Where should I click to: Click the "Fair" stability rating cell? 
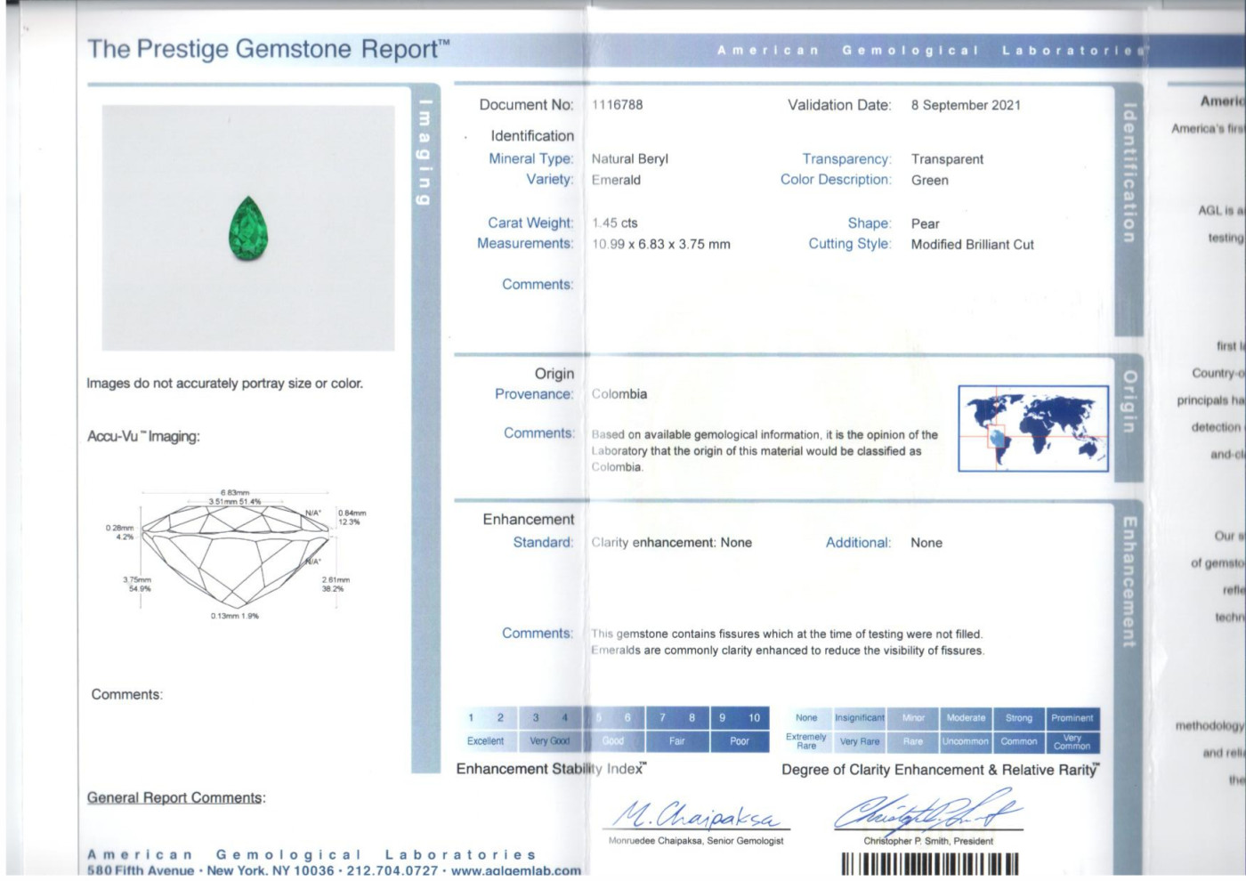pyautogui.click(x=677, y=741)
